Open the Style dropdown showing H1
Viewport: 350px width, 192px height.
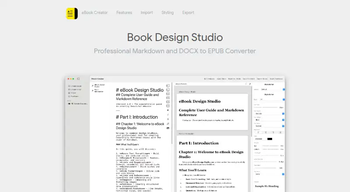pyautogui.click(x=272, y=99)
